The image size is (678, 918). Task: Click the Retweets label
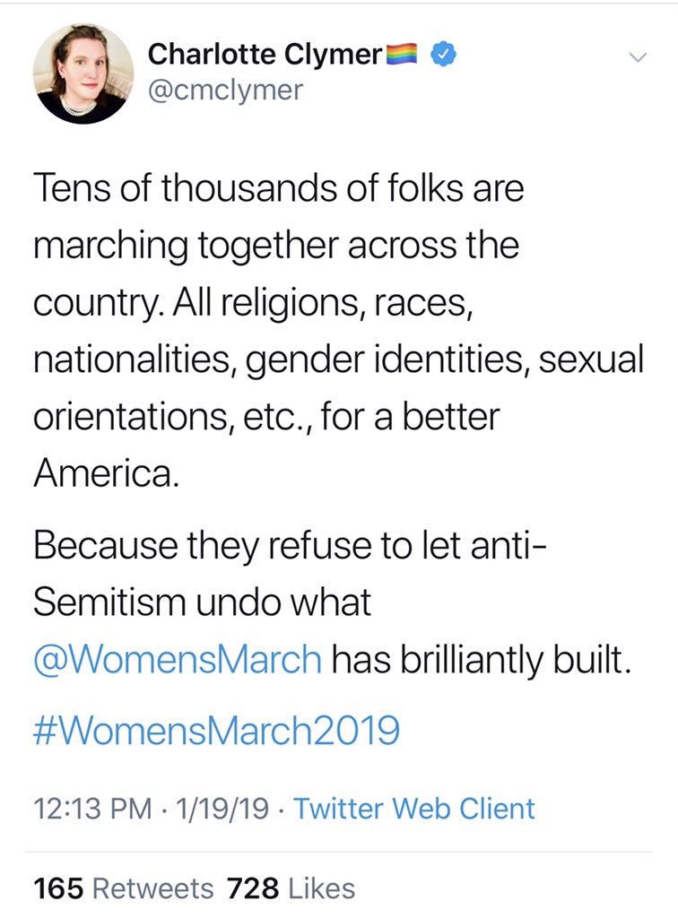[x=153, y=888]
